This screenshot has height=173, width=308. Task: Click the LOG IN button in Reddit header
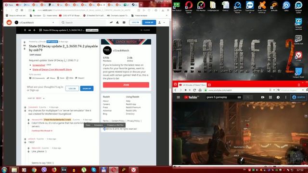135,23
